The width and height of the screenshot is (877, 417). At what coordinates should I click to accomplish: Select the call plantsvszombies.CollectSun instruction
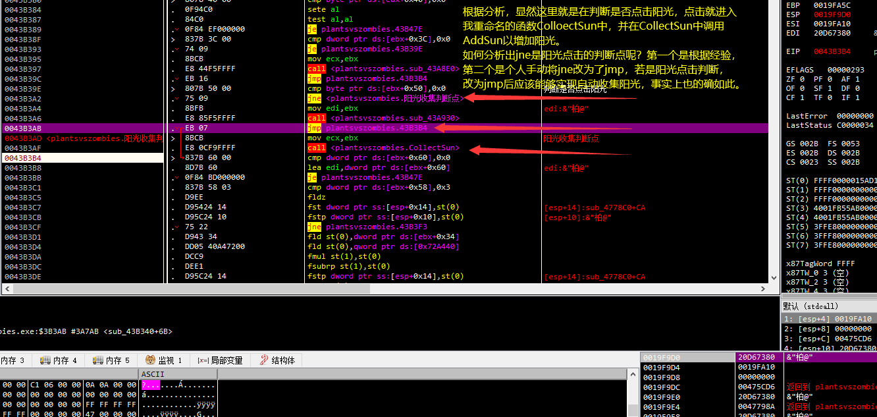[383, 148]
